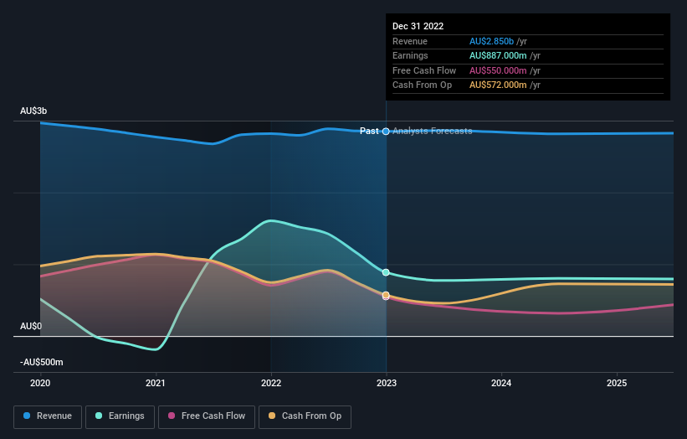
Task: Click the Dec 31 2022 tooltip date
Action: (418, 26)
